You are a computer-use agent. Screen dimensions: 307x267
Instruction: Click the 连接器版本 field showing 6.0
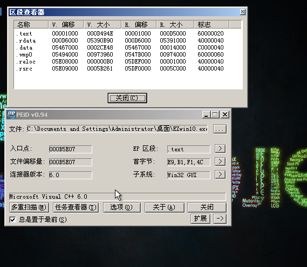71,175
